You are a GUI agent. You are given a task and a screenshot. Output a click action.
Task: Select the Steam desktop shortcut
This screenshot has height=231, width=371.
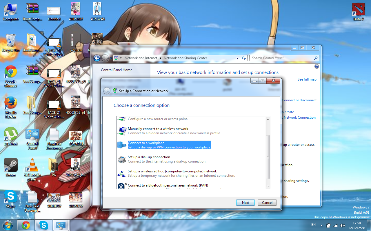pyautogui.click(x=11, y=168)
